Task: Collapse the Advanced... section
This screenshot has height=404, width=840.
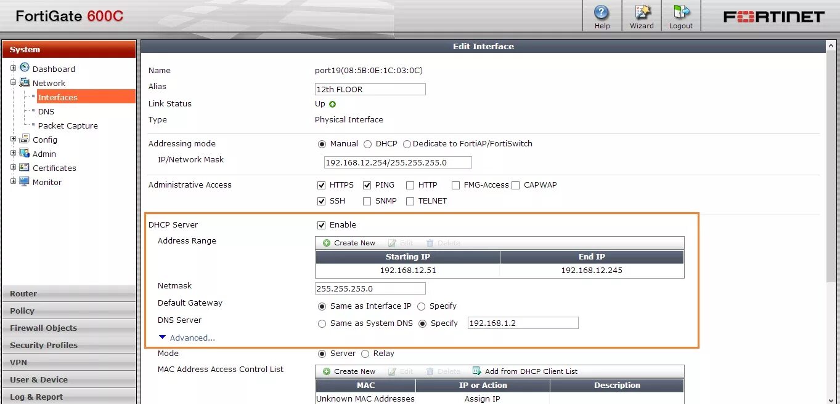Action: tap(187, 338)
